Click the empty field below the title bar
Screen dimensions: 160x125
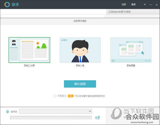tap(53, 16)
